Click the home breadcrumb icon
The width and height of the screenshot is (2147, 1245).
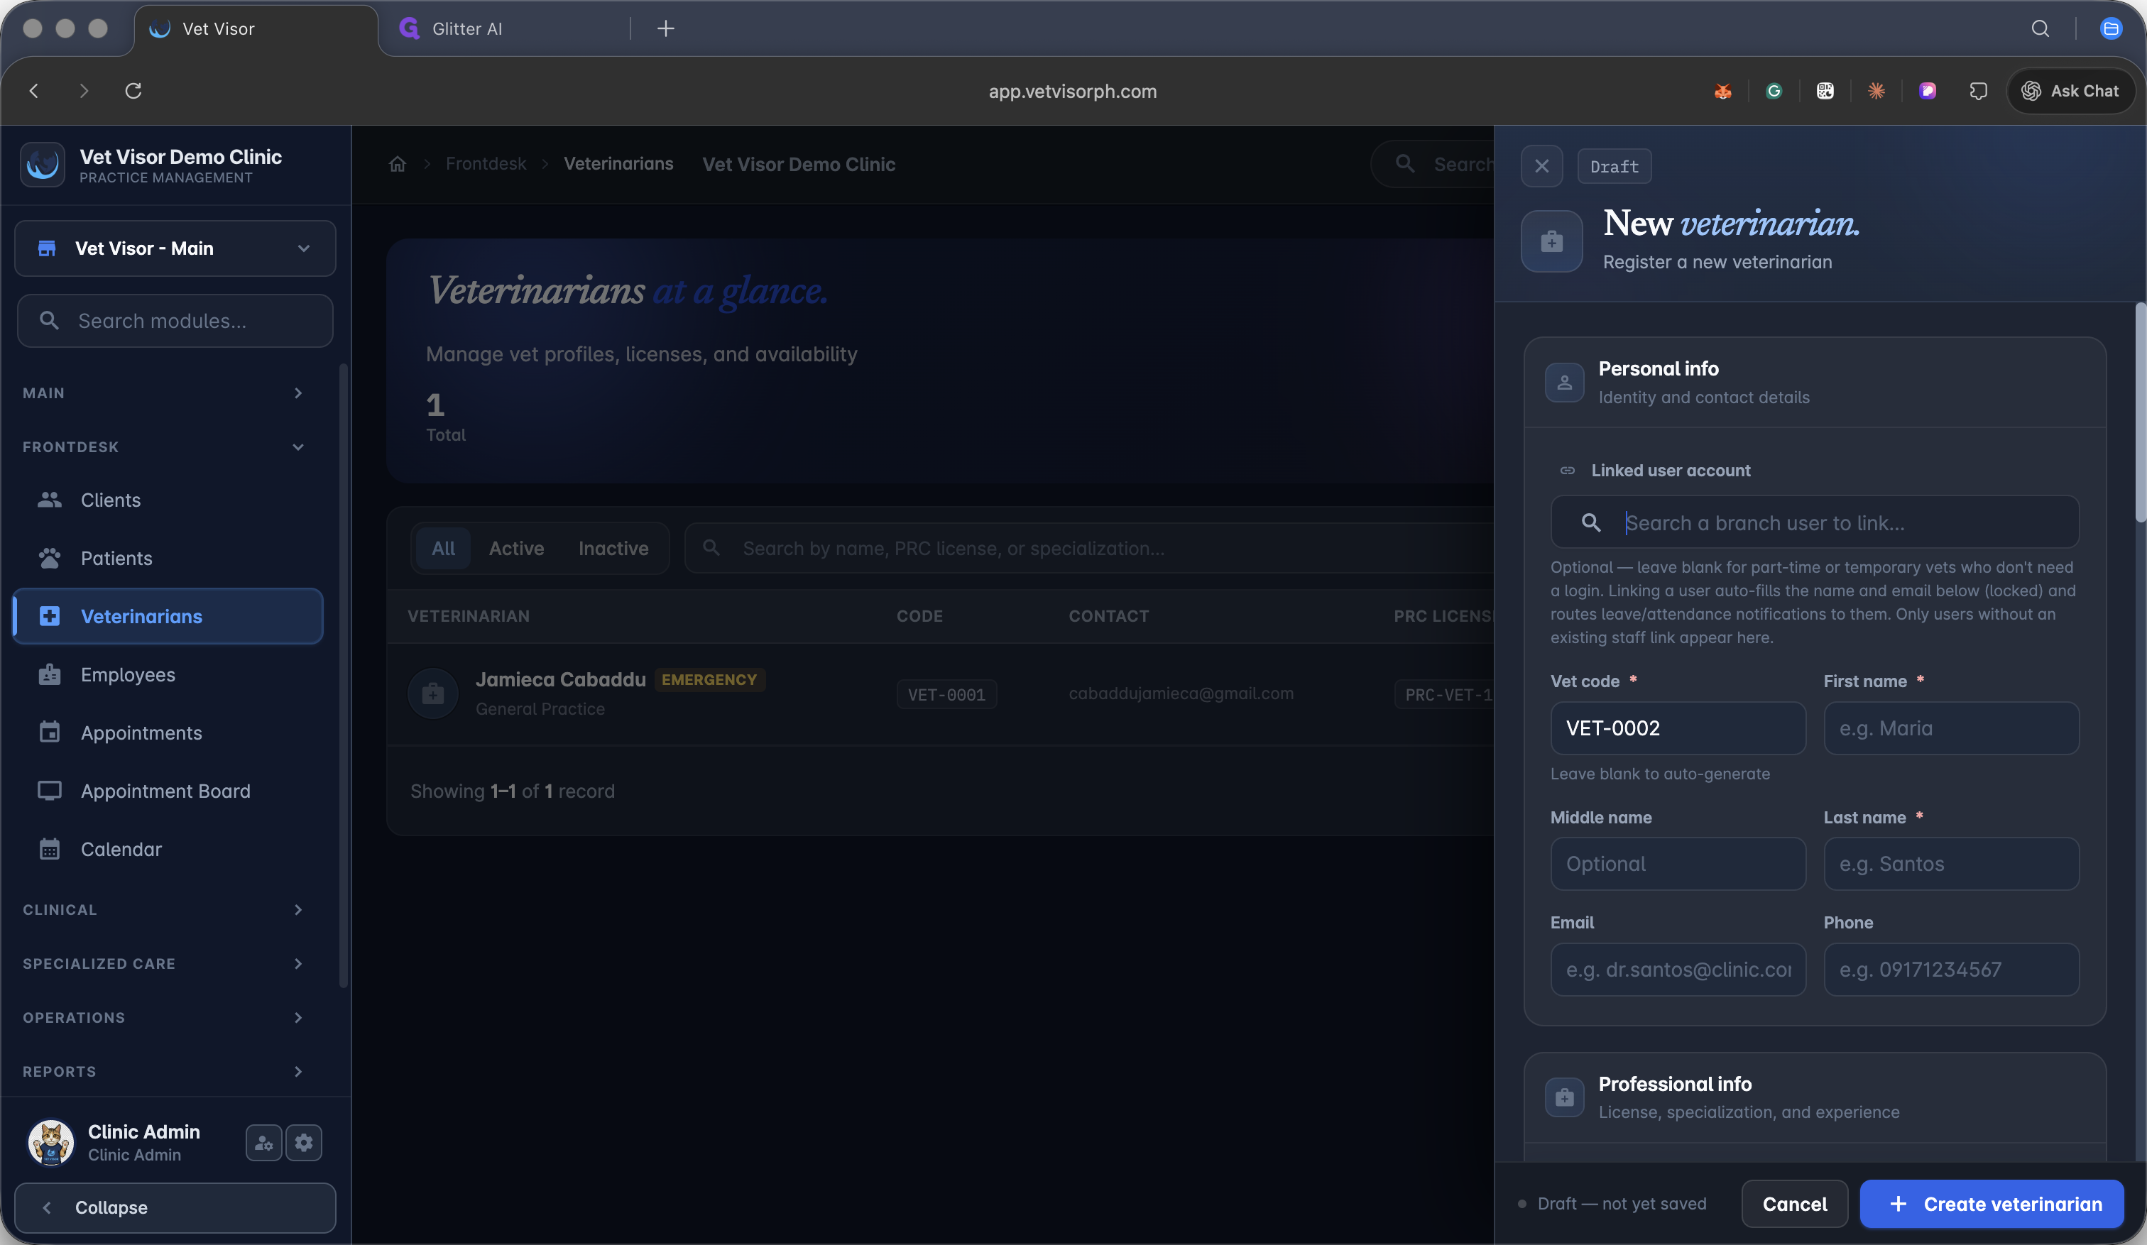397,163
